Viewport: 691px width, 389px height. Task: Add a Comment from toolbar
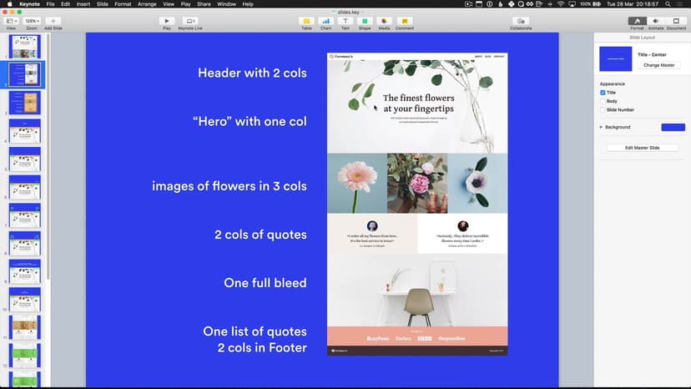[x=404, y=20]
